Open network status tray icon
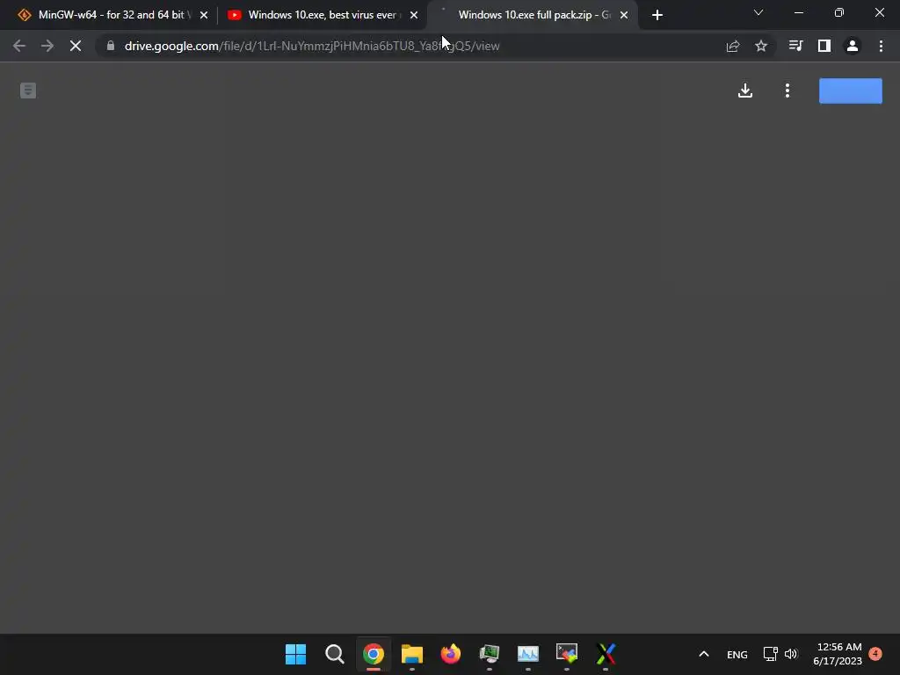Viewport: 900px width, 675px height. click(x=770, y=654)
